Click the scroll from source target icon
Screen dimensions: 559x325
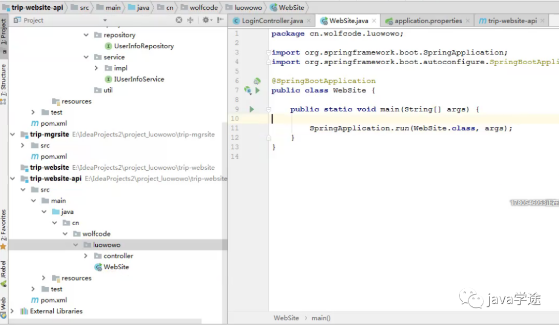(x=179, y=20)
